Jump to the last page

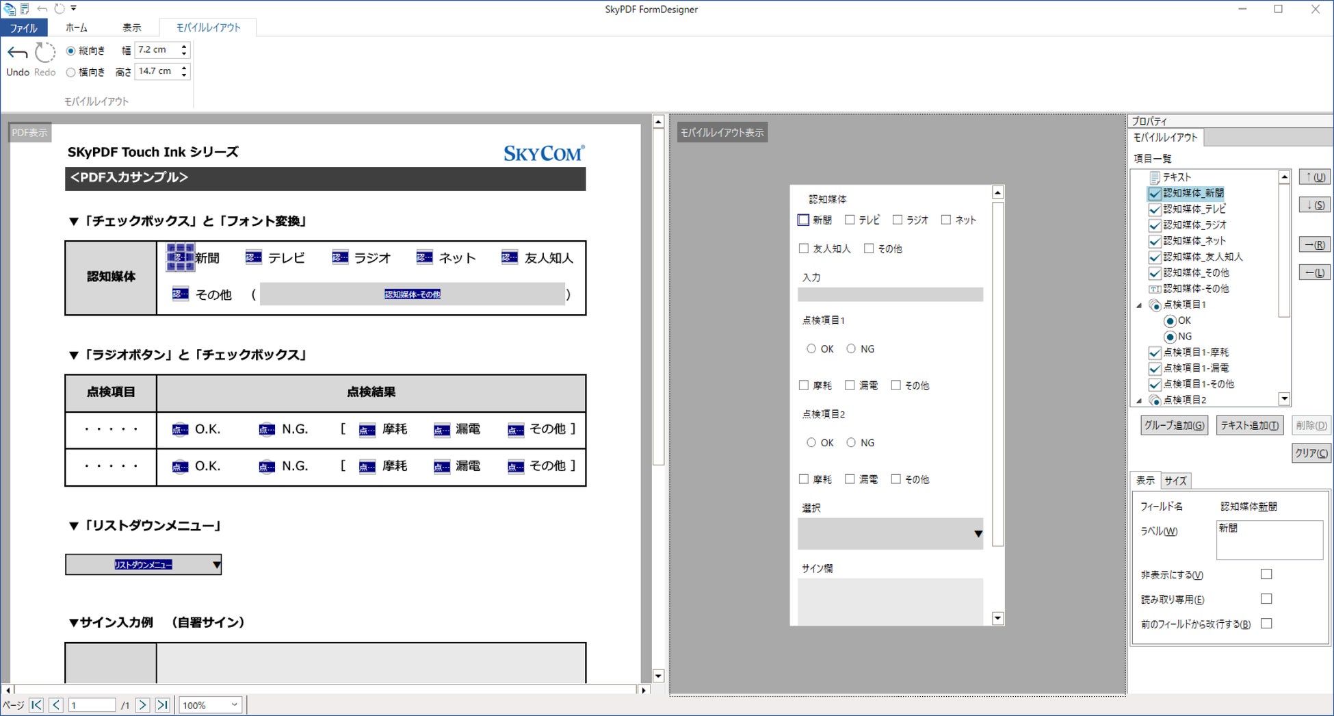point(162,705)
